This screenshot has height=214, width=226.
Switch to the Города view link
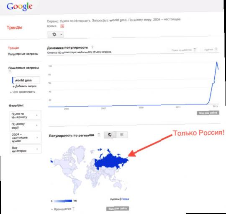tap(125, 199)
